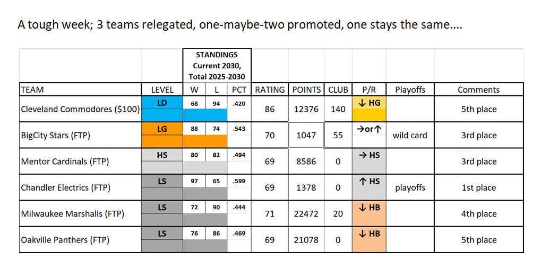Click the Comments column header
The width and height of the screenshot is (541, 269).
pos(479,89)
